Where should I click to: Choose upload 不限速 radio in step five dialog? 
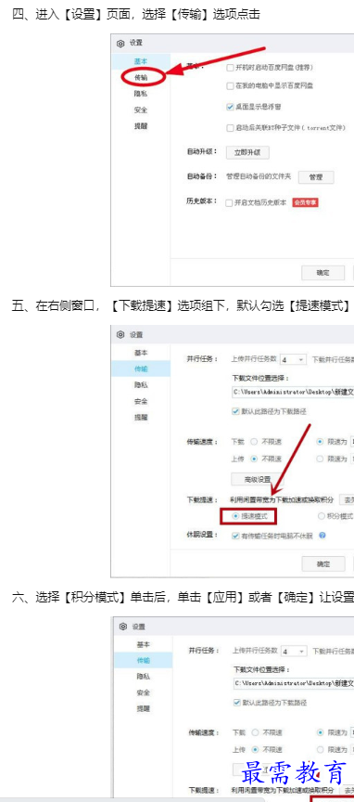click(x=253, y=459)
